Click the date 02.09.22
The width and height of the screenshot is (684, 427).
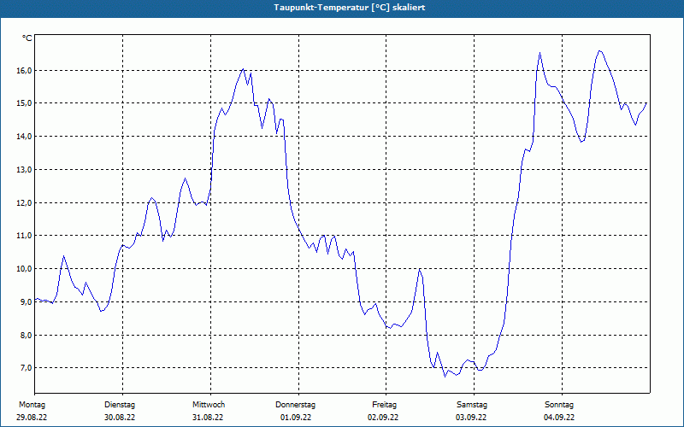click(x=383, y=418)
